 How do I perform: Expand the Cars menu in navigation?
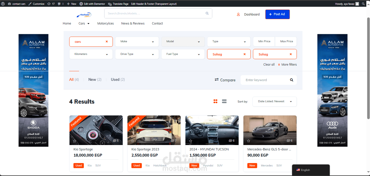[84, 23]
